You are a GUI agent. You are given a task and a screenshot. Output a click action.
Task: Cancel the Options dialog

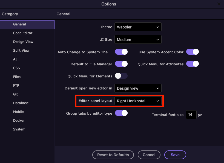[149, 155]
